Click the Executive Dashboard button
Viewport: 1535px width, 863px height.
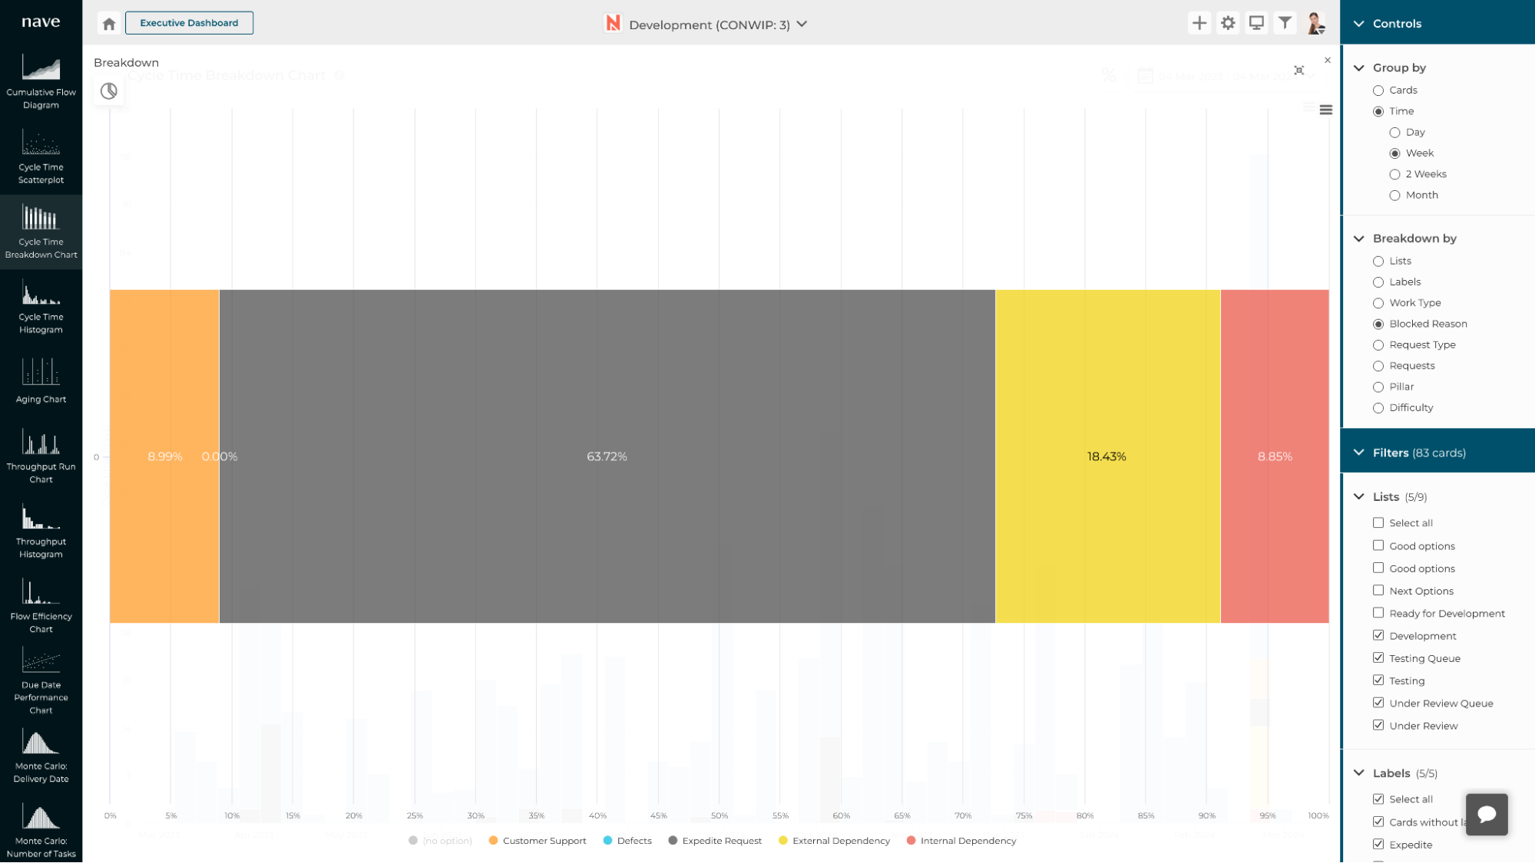click(x=189, y=23)
